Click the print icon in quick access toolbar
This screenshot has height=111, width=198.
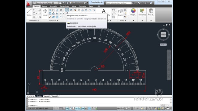coord(85,3)
